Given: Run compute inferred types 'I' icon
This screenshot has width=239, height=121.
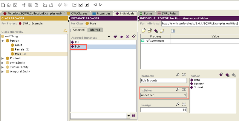Looking at the screenshot, I should tap(87, 5).
